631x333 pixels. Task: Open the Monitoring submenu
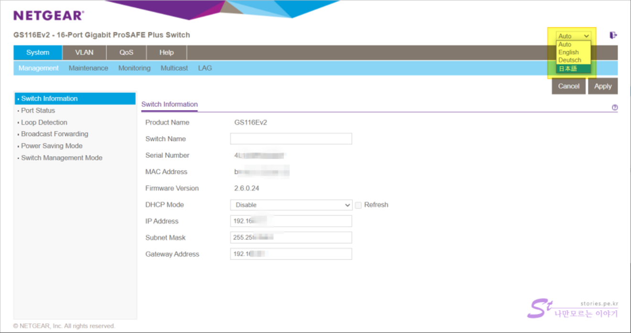(x=134, y=68)
